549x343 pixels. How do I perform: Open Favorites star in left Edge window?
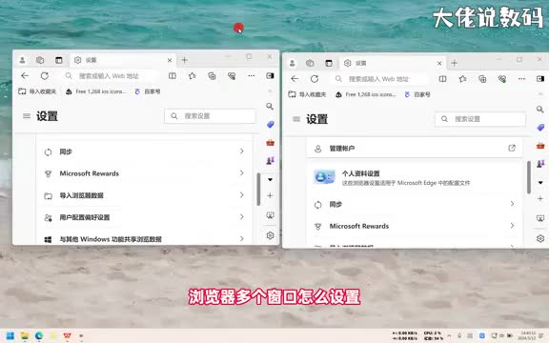(192, 75)
